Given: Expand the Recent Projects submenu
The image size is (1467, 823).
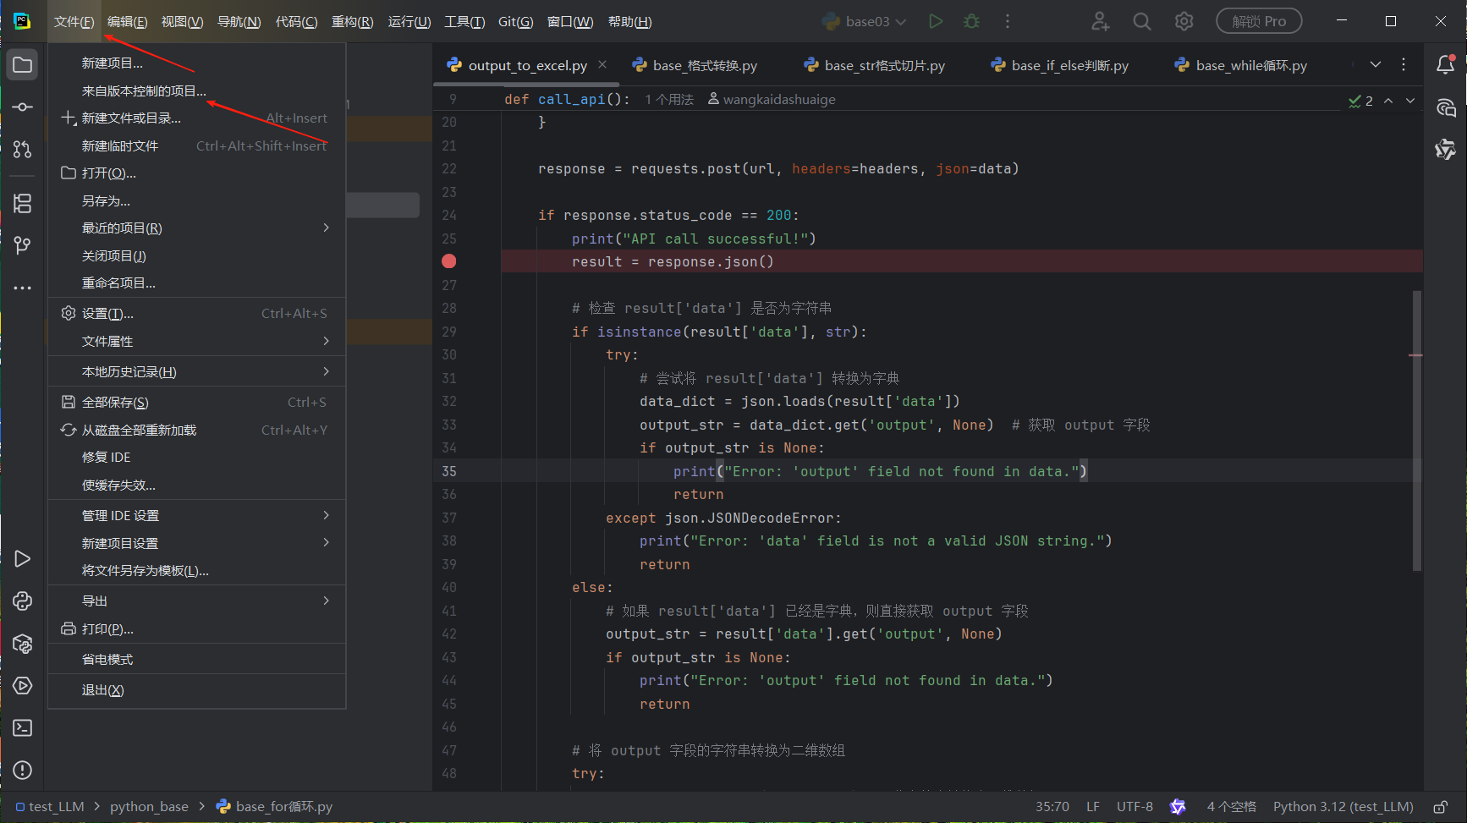Looking at the screenshot, I should [196, 228].
